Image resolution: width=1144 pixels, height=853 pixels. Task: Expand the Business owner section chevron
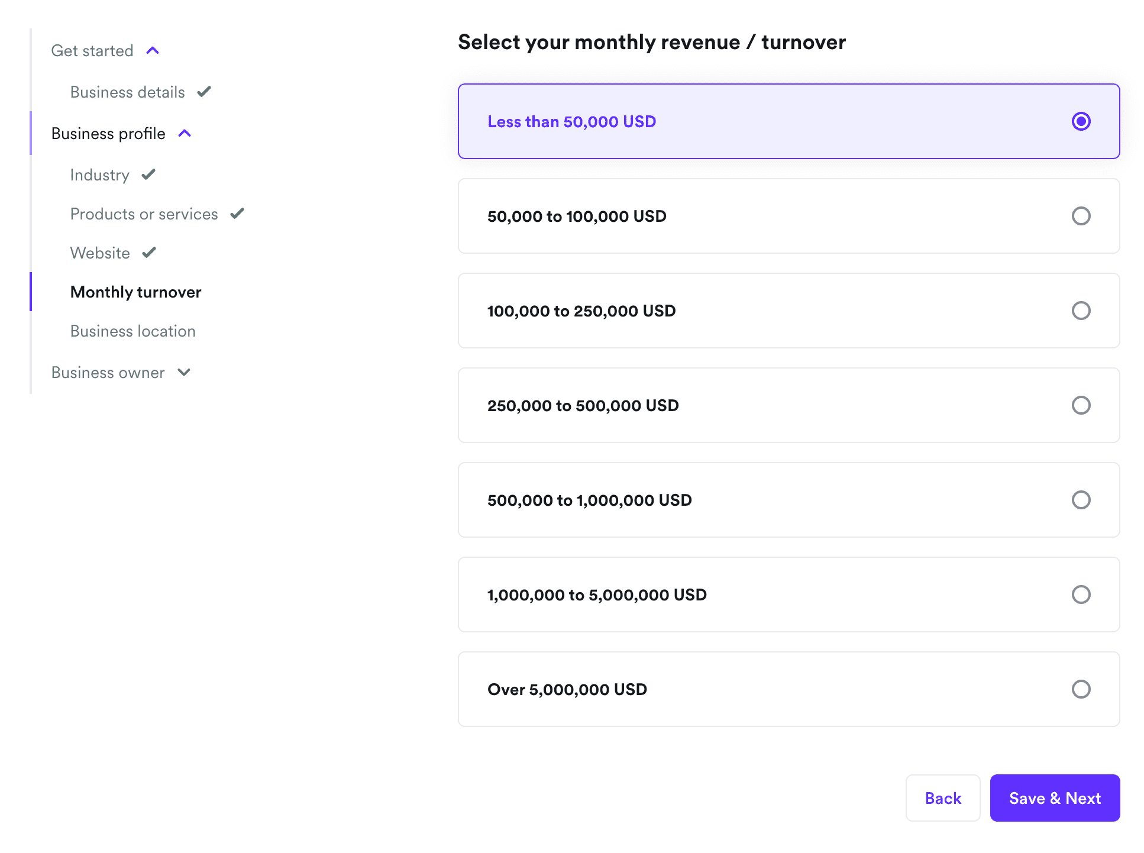point(184,372)
